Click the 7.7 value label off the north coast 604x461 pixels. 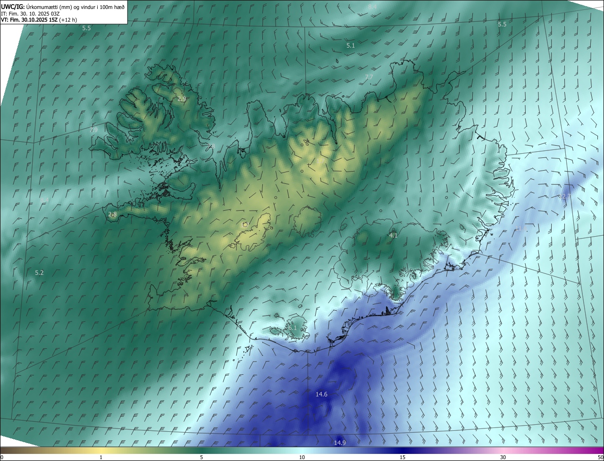[369, 77]
